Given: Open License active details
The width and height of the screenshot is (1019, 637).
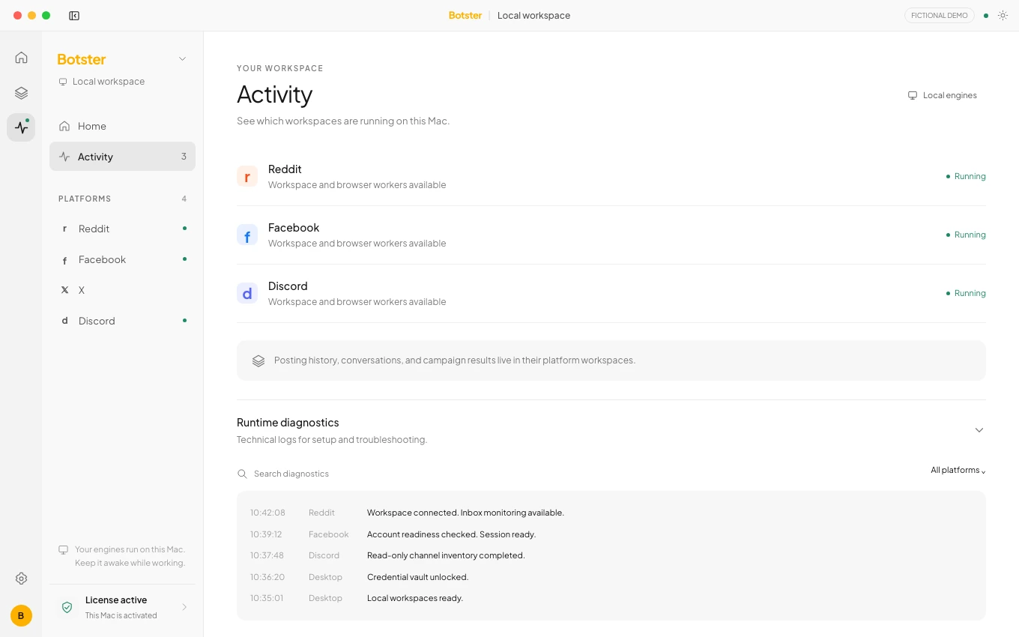Looking at the screenshot, I should click(x=122, y=607).
